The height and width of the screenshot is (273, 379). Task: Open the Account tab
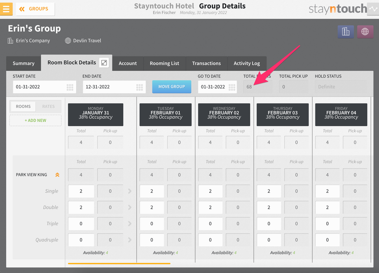click(x=128, y=63)
